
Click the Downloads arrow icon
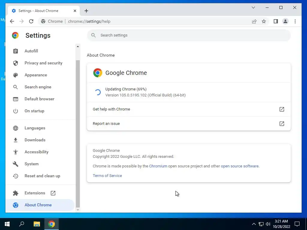pos(16,140)
